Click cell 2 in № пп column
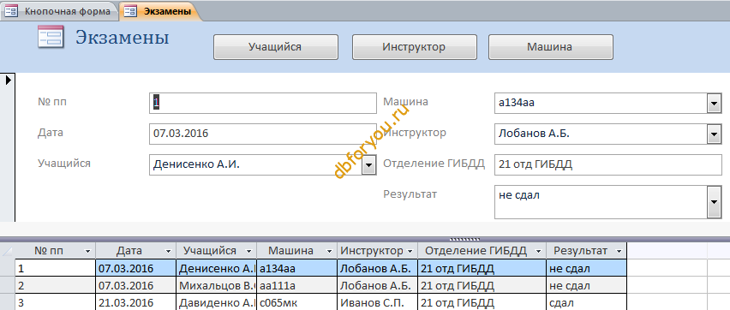Viewport: 730px width, 310px height. pyautogui.click(x=56, y=285)
